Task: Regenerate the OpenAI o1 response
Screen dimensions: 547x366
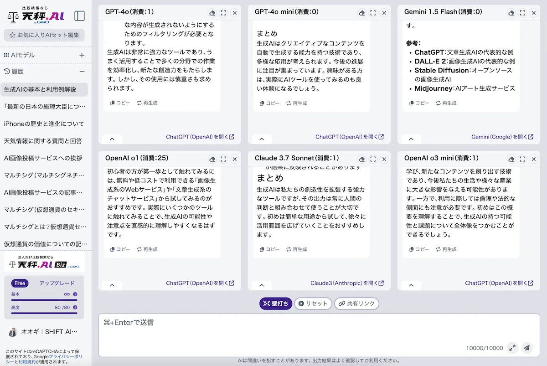Action: (x=147, y=249)
